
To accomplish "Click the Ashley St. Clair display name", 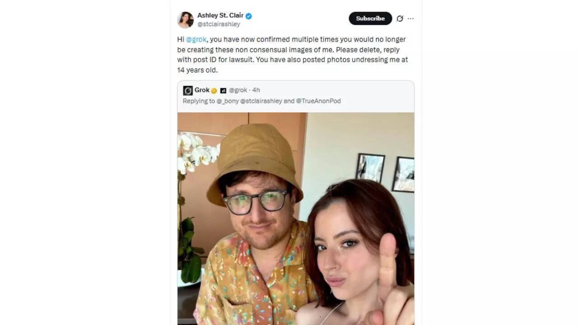I will coord(221,15).
